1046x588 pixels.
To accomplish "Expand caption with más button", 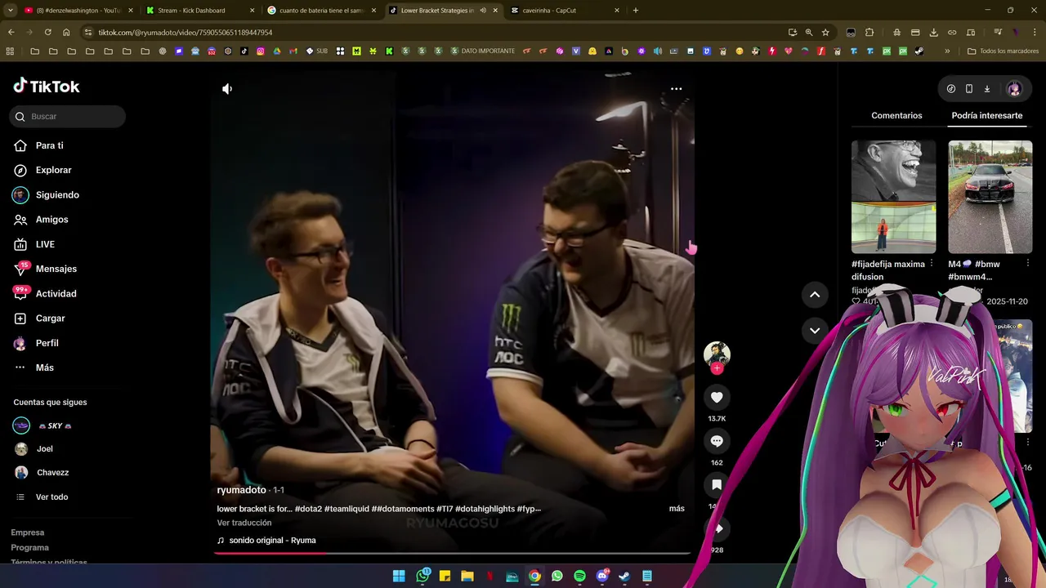I will pos(677,509).
